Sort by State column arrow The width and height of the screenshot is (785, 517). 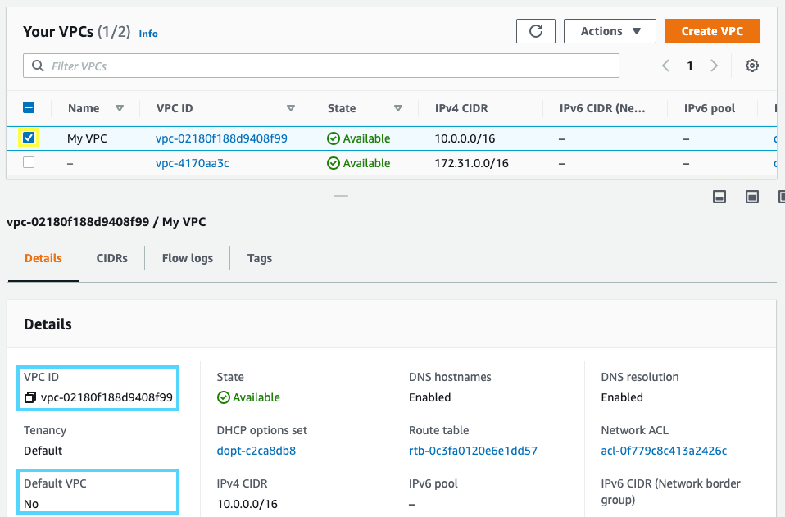coord(398,108)
